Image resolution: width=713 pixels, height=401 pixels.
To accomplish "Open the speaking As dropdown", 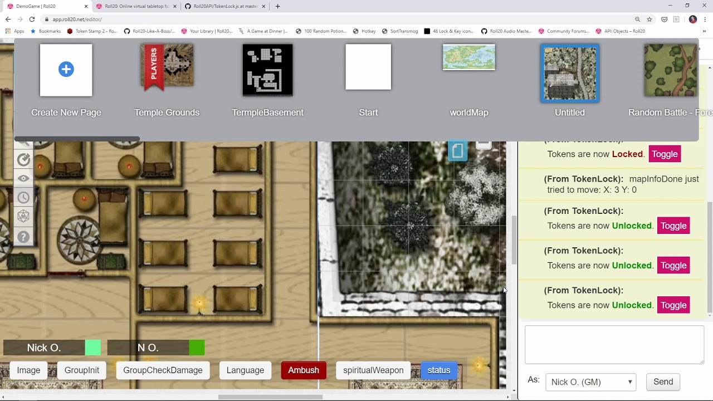I will pos(591,382).
